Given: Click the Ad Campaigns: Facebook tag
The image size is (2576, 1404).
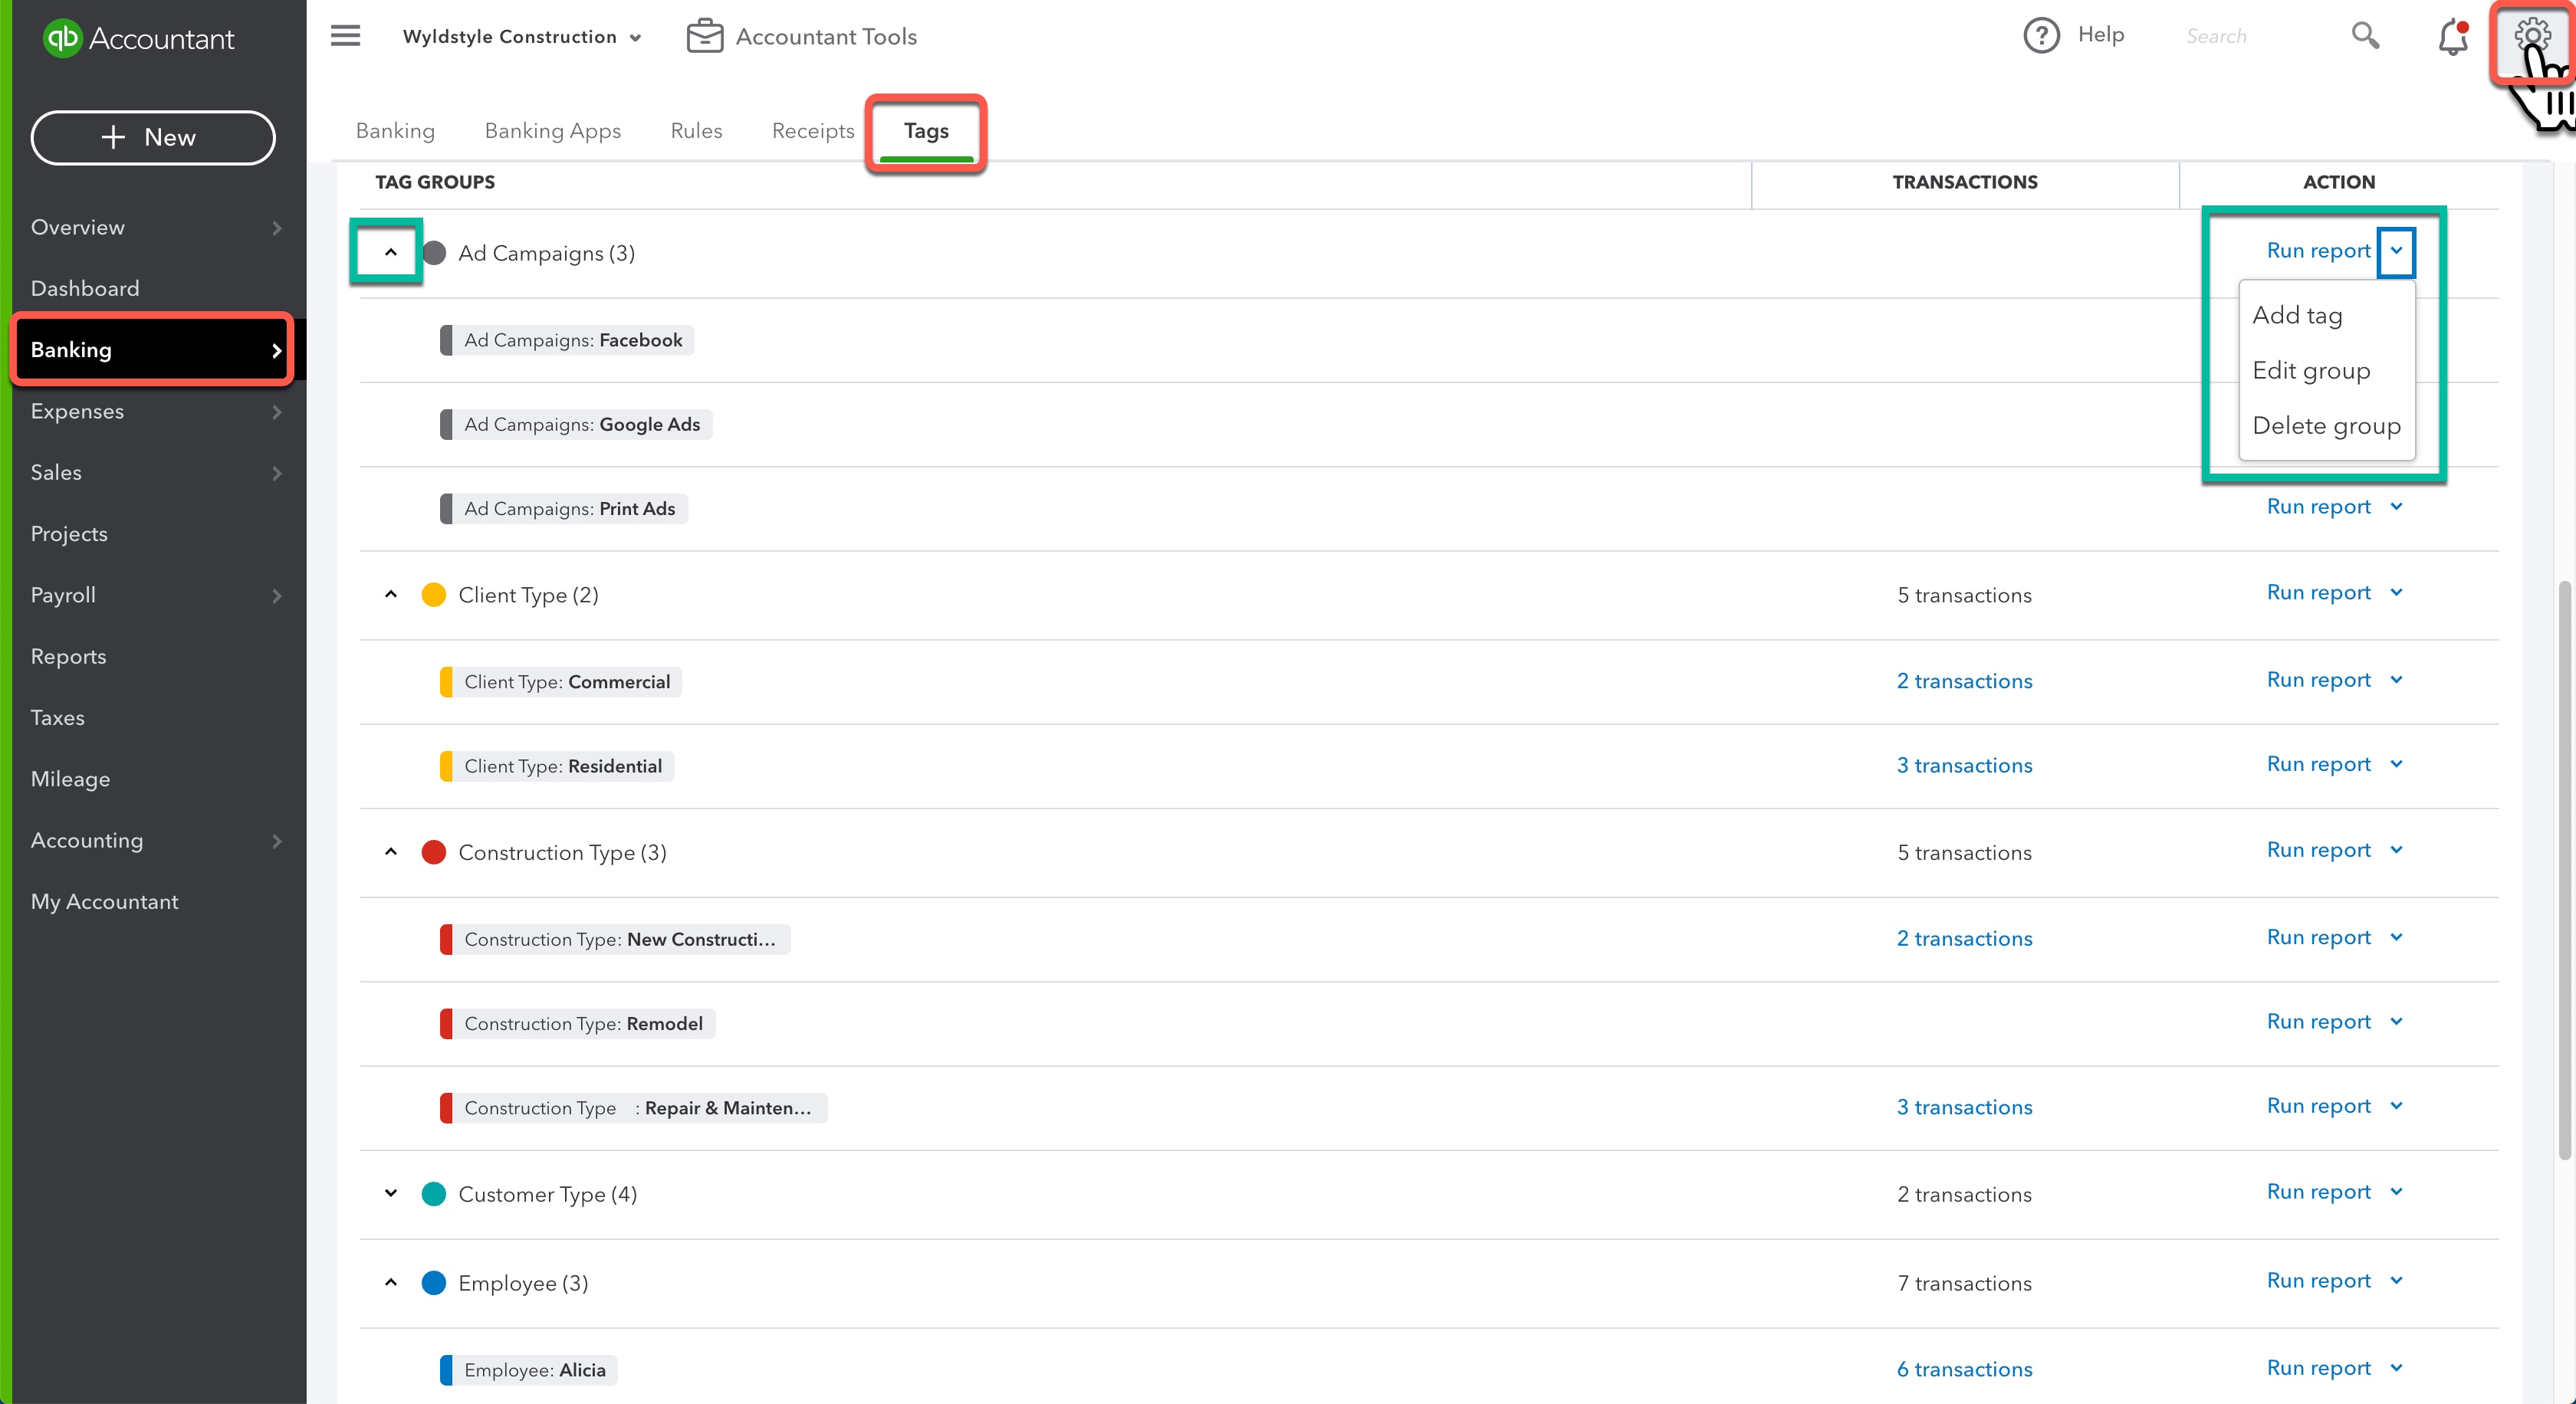Looking at the screenshot, I should coord(567,340).
